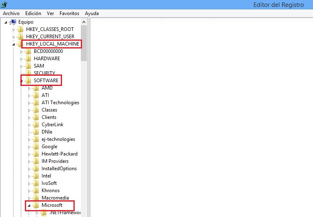This screenshot has height=217, width=313.
Task: Click the SAM folder icon
Action: (x=28, y=66)
